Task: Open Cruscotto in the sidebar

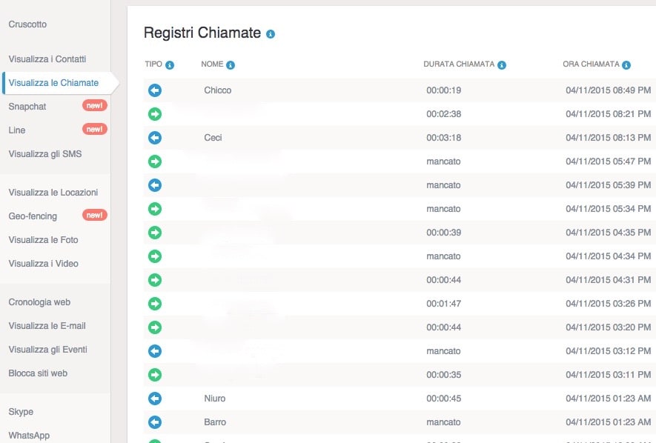Action: coord(27,24)
